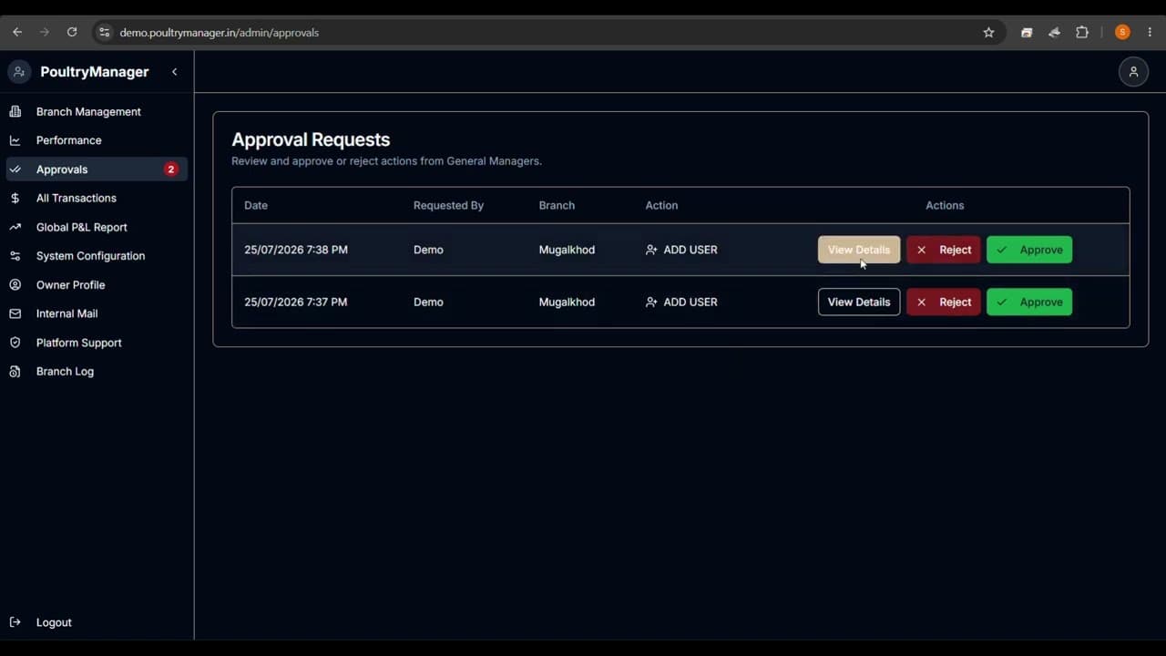Click the Date column header
1166x656 pixels.
pos(256,205)
